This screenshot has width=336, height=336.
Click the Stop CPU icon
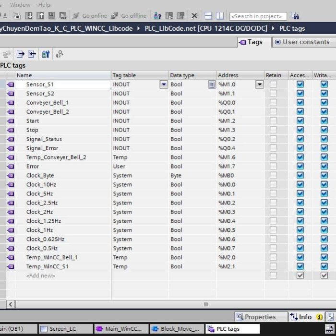coord(180,16)
